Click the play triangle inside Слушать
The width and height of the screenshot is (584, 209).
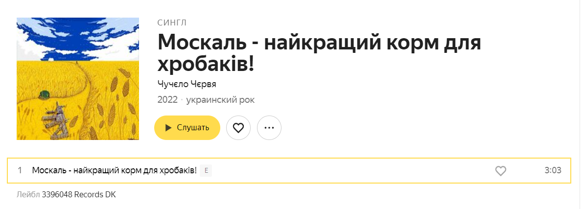tap(168, 128)
